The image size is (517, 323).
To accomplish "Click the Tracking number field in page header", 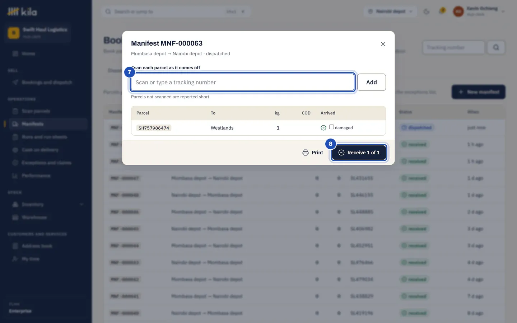I will [x=453, y=47].
